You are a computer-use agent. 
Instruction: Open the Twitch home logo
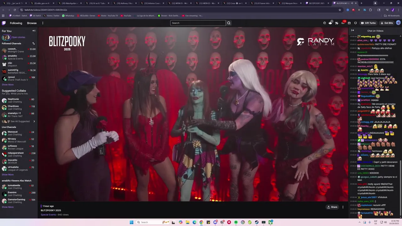(x=4, y=23)
